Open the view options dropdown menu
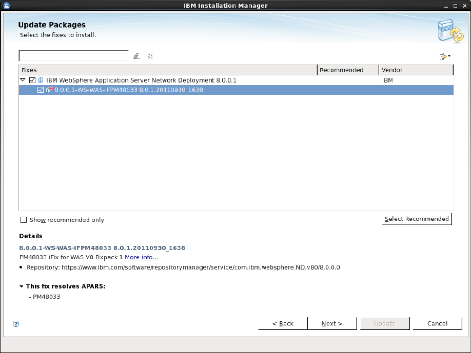Screen dimensions: 471x353 pyautogui.click(x=445, y=56)
